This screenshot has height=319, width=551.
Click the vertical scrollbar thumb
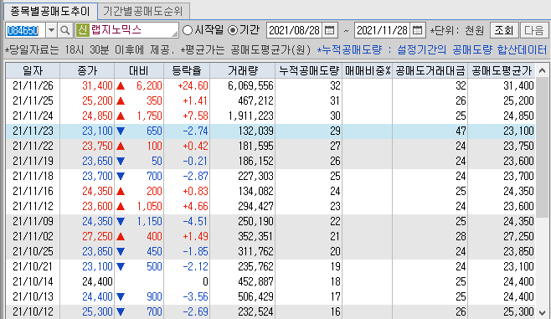(543, 147)
